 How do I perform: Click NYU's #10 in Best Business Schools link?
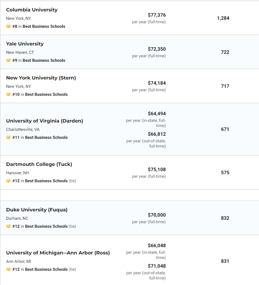[40, 94]
